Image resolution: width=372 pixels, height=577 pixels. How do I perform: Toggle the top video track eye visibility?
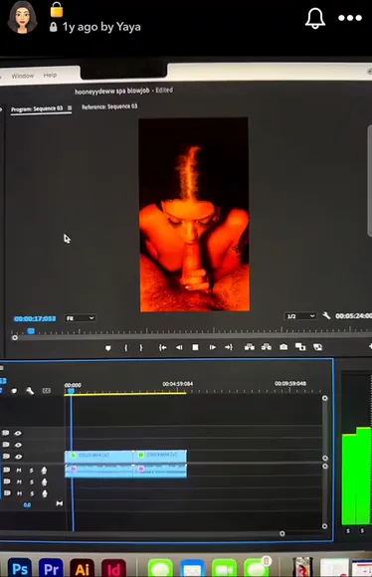pyautogui.click(x=18, y=433)
